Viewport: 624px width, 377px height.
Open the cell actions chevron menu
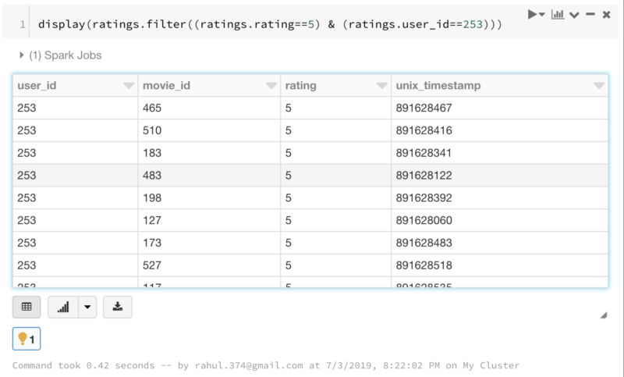[x=575, y=15]
